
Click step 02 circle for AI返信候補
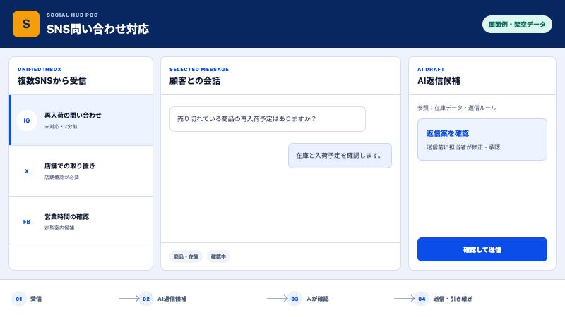pos(146,299)
